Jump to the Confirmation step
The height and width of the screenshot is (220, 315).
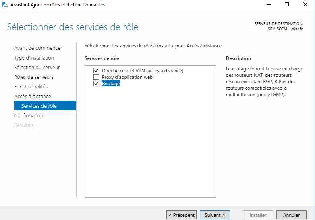point(29,116)
